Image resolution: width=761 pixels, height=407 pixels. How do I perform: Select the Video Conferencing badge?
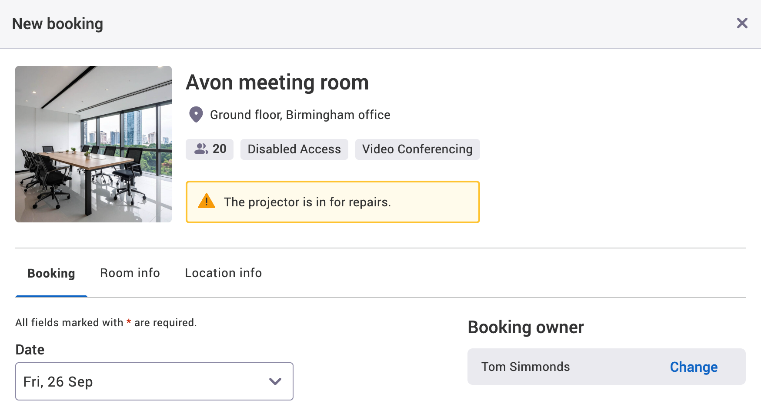click(x=417, y=149)
